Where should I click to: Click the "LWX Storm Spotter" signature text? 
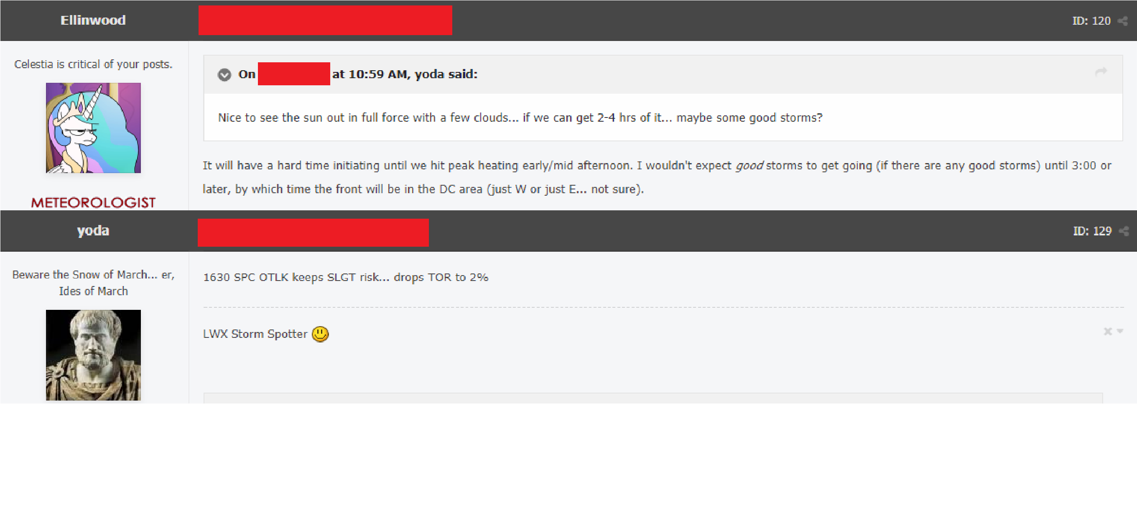pyautogui.click(x=255, y=334)
